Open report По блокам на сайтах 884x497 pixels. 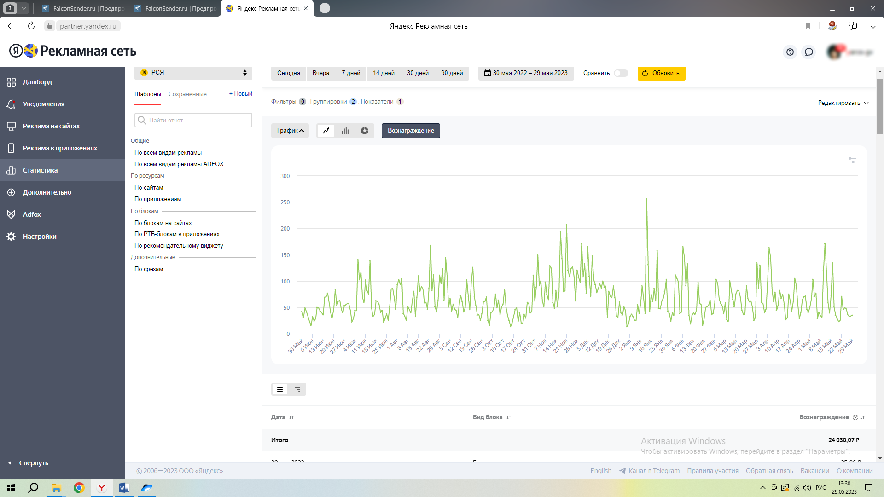pos(163,223)
